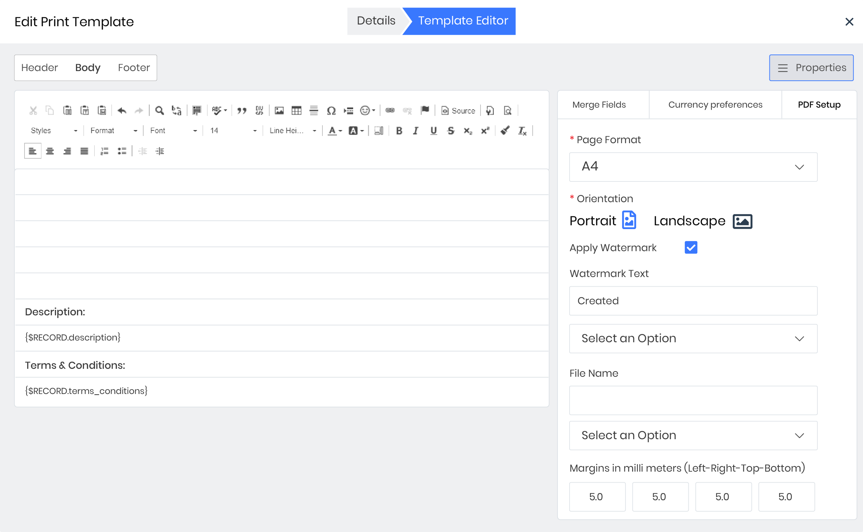Apply block quote formatting
This screenshot has height=532, width=863.
(241, 110)
